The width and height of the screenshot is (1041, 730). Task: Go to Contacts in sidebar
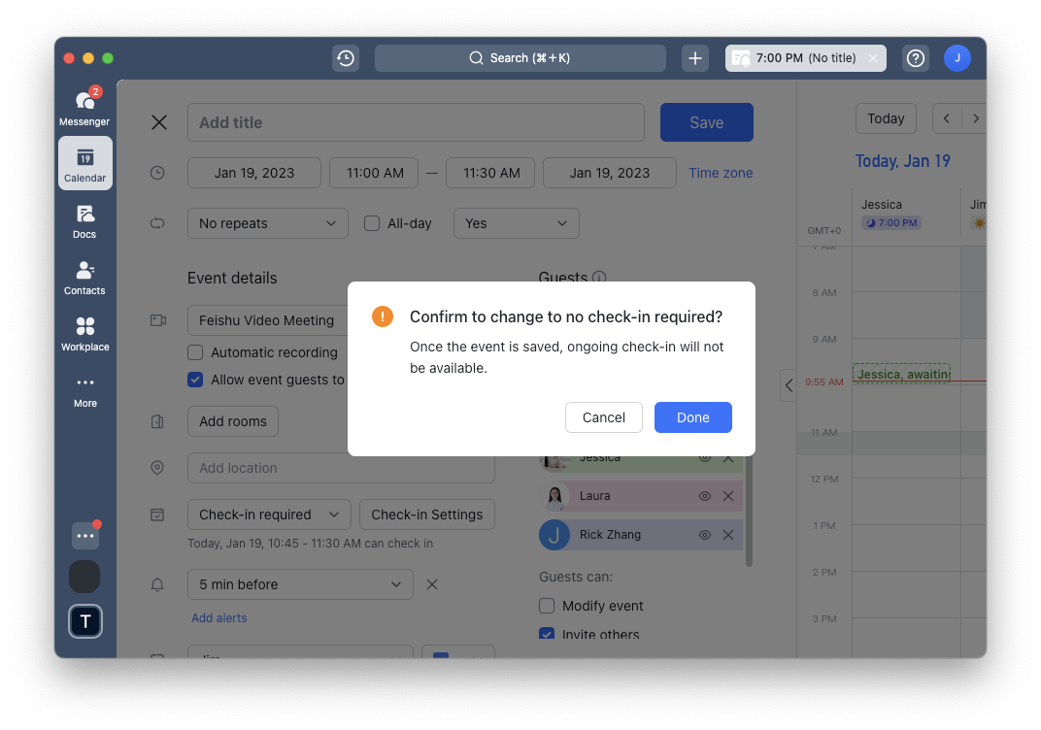[x=84, y=276]
